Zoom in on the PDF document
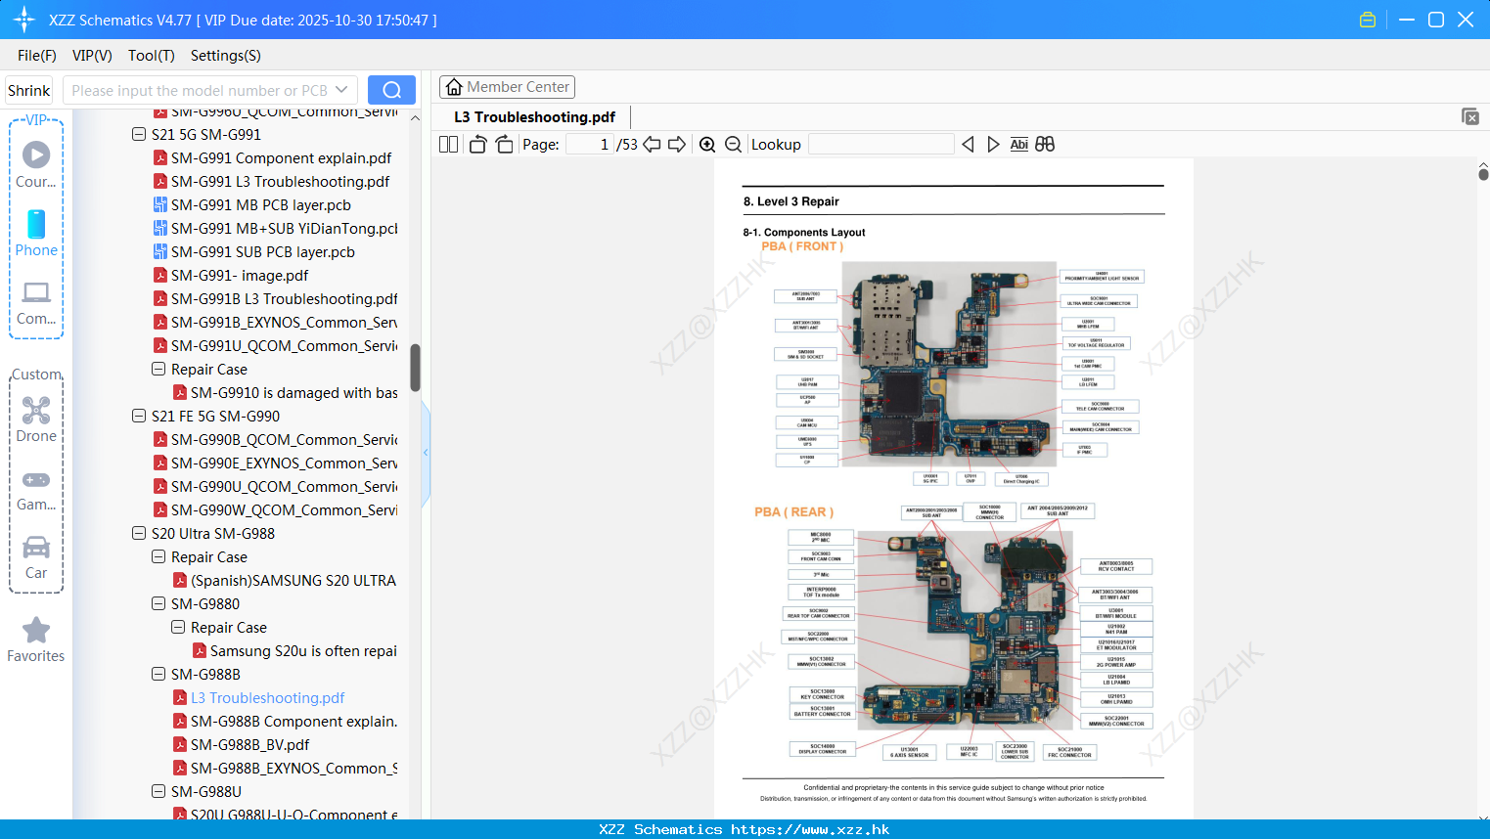1490x839 pixels. tap(707, 145)
